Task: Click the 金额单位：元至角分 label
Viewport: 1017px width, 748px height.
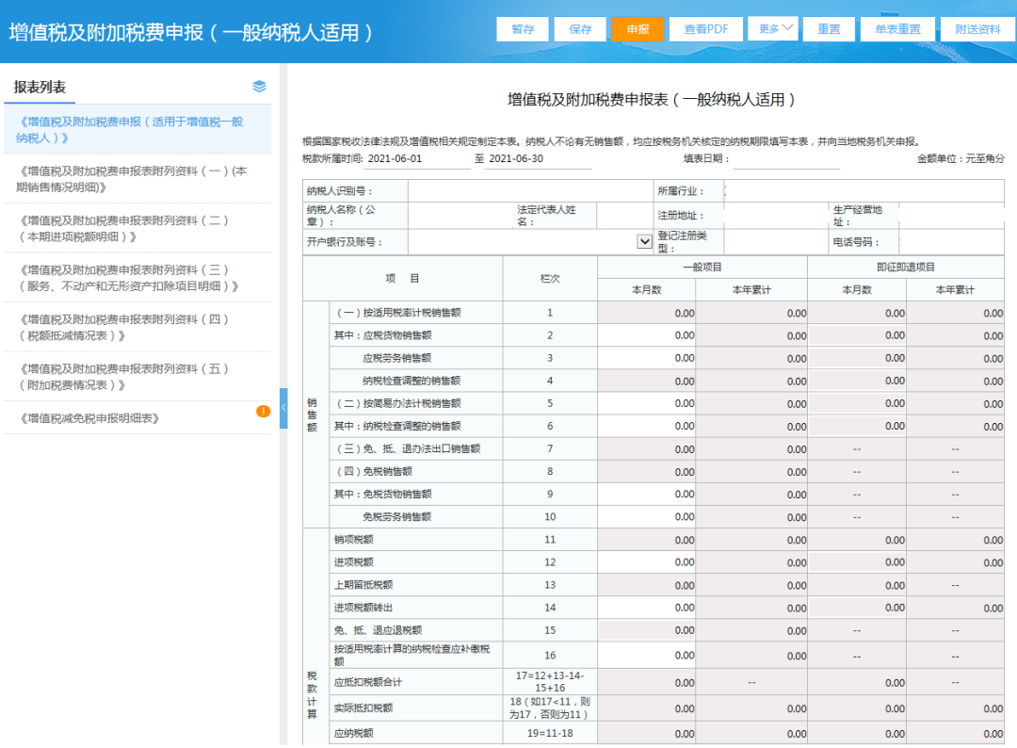Action: (960, 159)
